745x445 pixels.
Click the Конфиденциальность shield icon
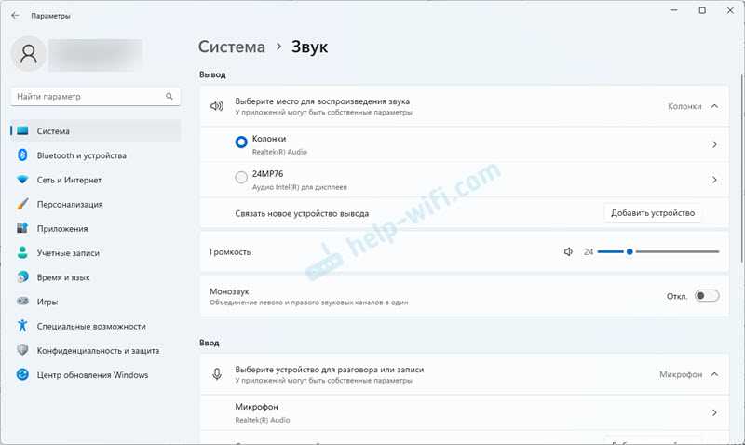[x=22, y=350]
